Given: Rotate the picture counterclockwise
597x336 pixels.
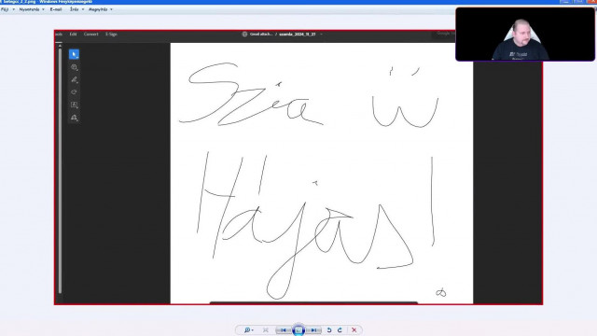Looking at the screenshot, I should 329,329.
